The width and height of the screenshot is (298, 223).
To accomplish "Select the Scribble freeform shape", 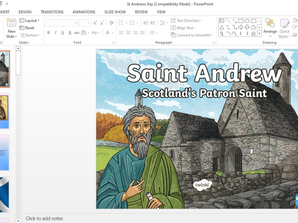I will click(x=221, y=34).
